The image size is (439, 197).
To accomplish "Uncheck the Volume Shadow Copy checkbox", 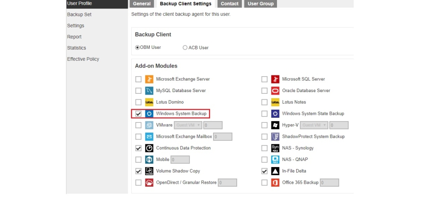I will click(x=138, y=171).
